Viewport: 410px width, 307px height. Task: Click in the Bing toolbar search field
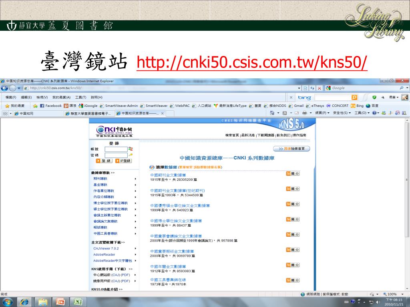click(x=333, y=98)
